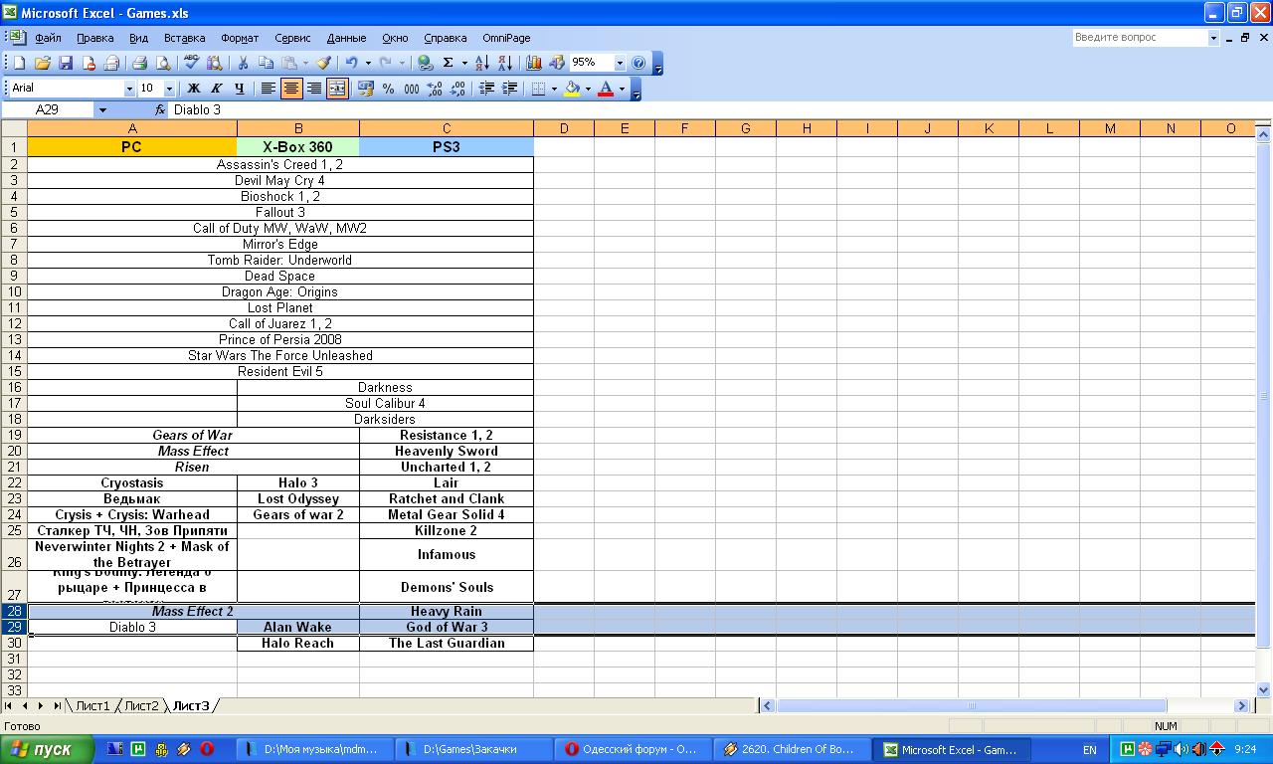The image size is (1273, 764).
Task: Click the function (fx) insert icon
Action: click(x=159, y=109)
